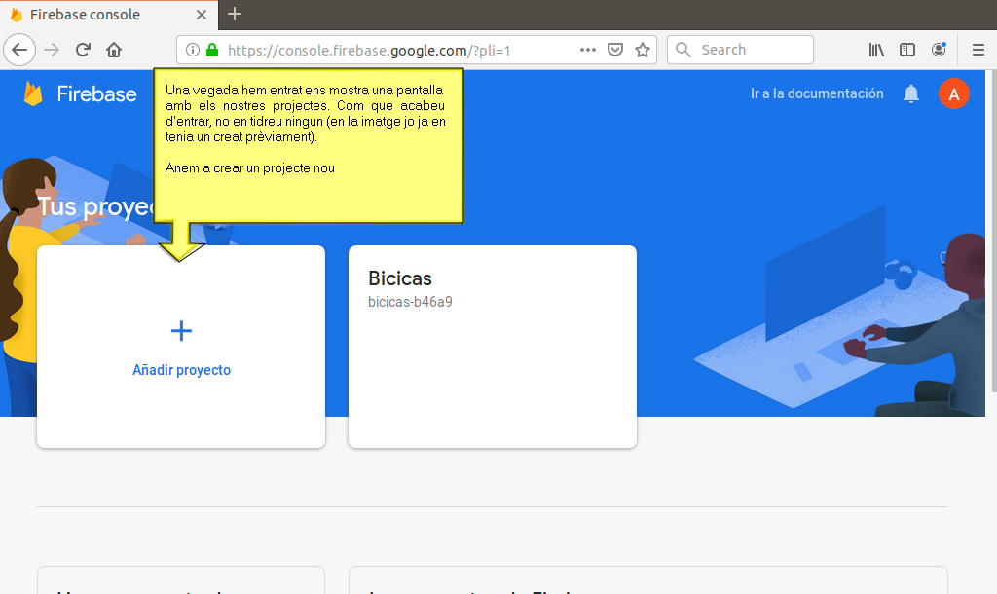Screen dimensions: 997x594
Task: Open the notifications bell
Action: tap(911, 93)
